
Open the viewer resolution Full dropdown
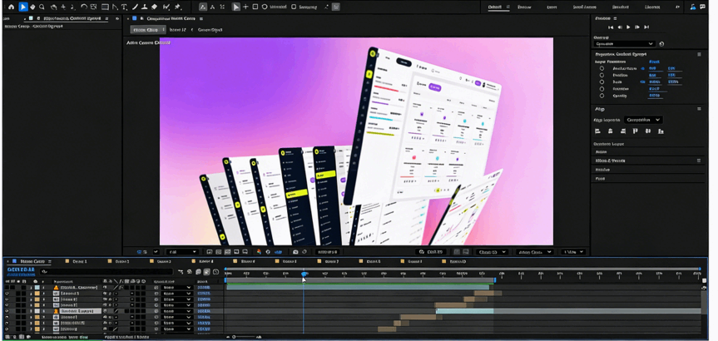pos(182,252)
